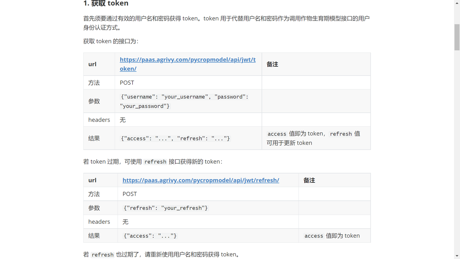Click the refresh table's access-only result code
460x259 pixels.
point(150,236)
